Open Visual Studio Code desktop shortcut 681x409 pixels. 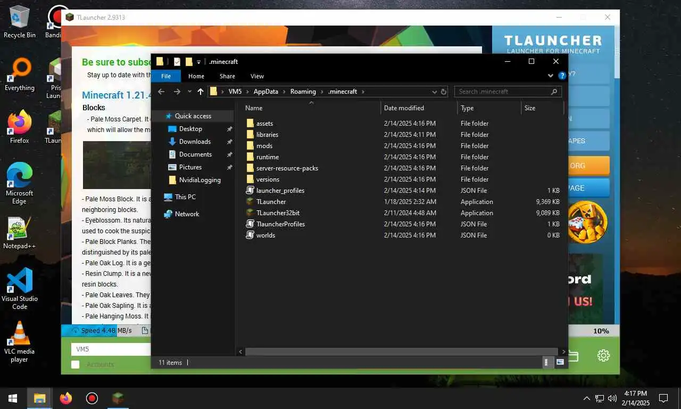(20, 288)
